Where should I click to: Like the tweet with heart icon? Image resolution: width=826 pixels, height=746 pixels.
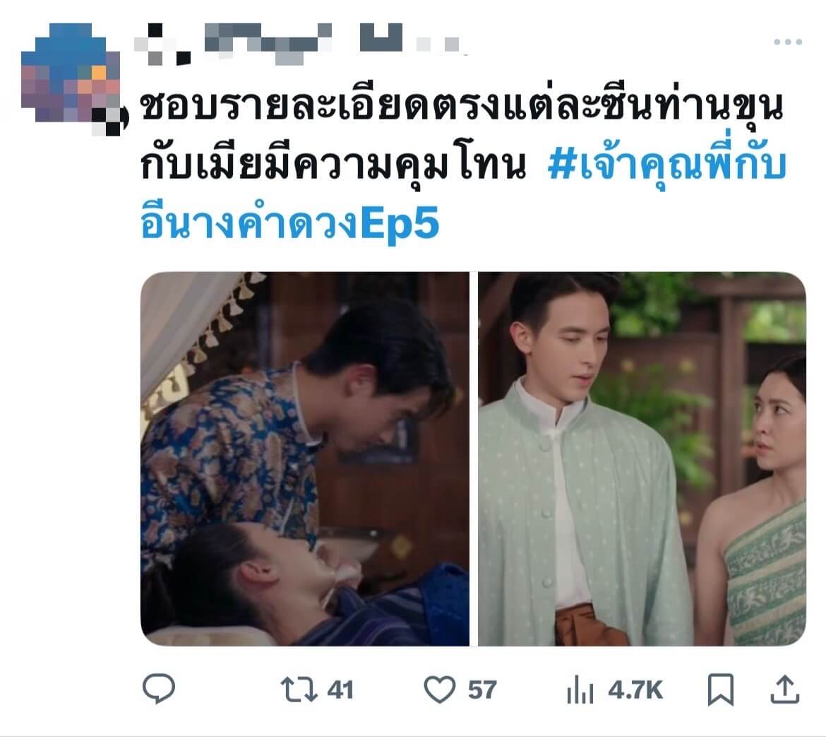coord(439,689)
